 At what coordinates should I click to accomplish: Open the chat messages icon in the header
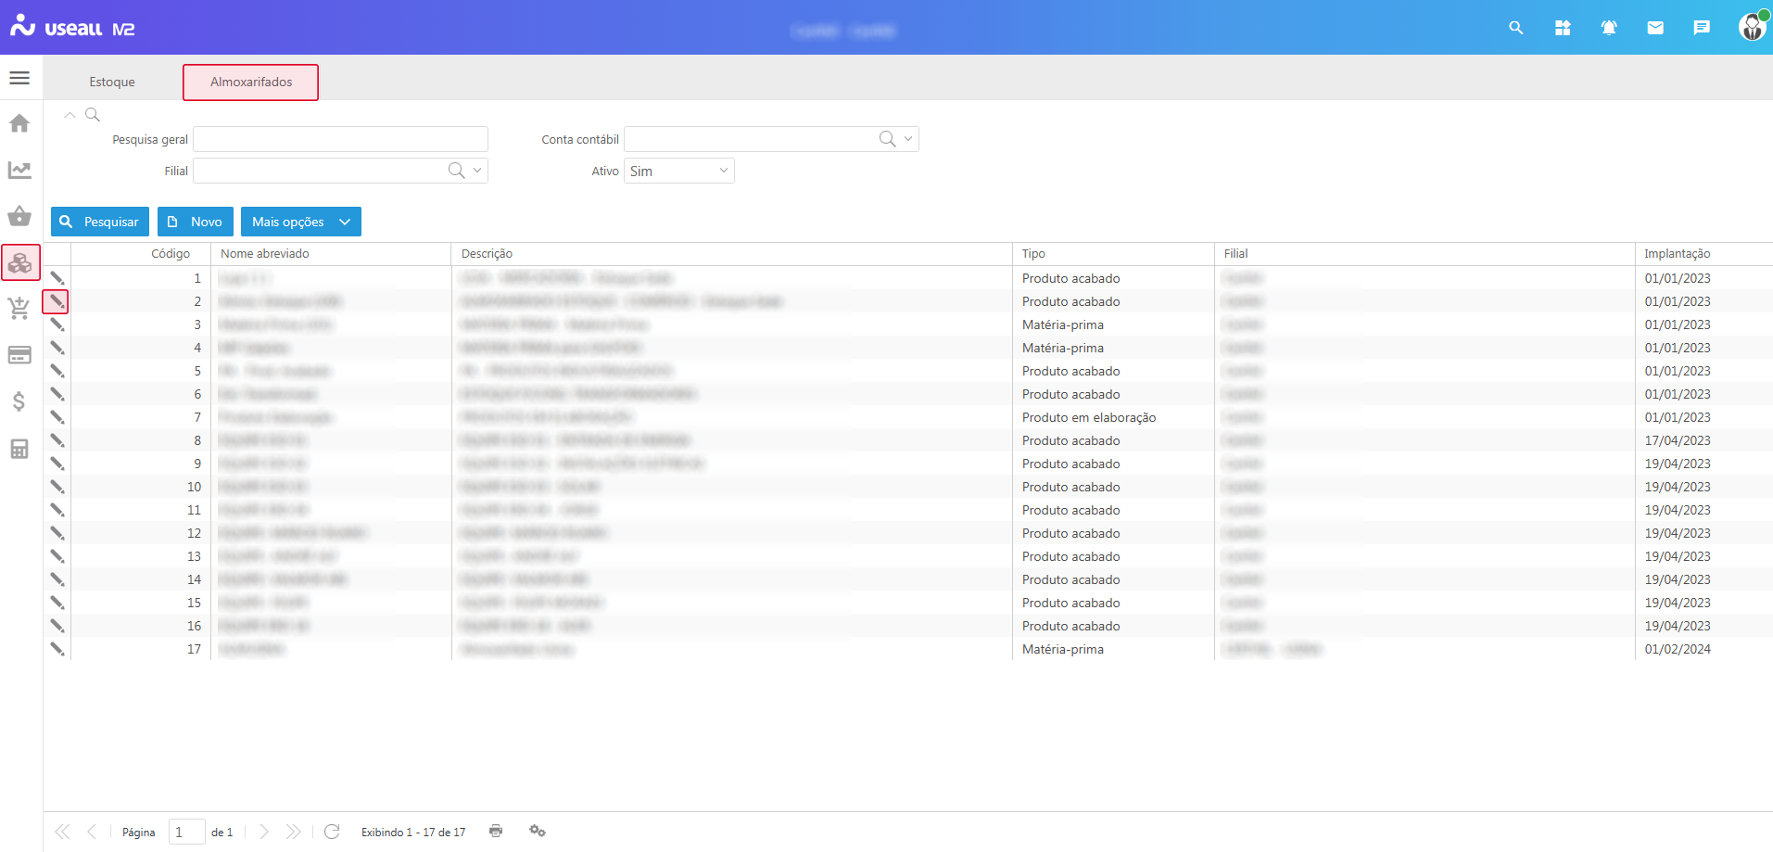1702,28
